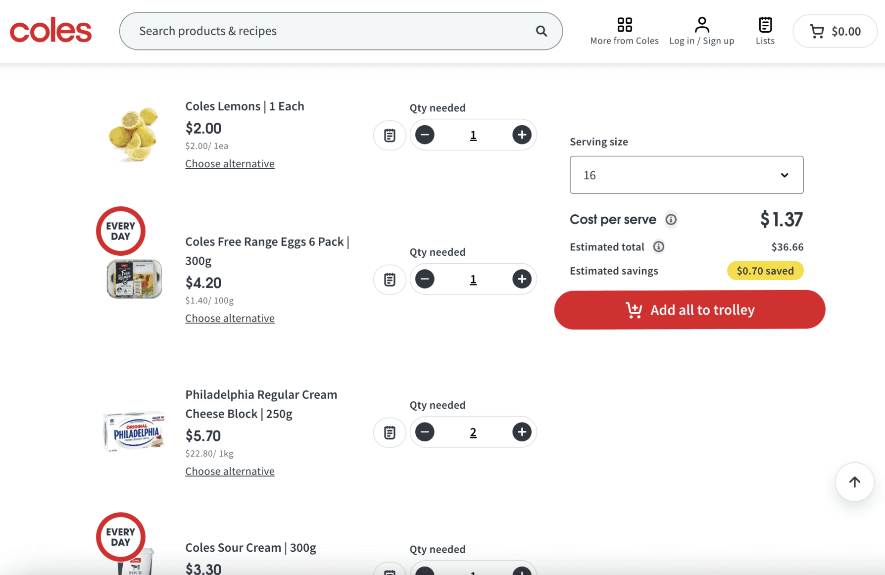
Task: Click the search magnifier icon
Action: pos(541,31)
